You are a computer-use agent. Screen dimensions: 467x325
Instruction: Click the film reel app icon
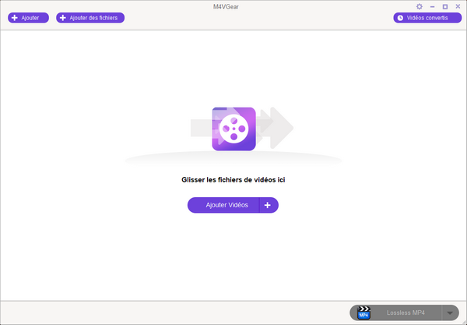click(233, 129)
